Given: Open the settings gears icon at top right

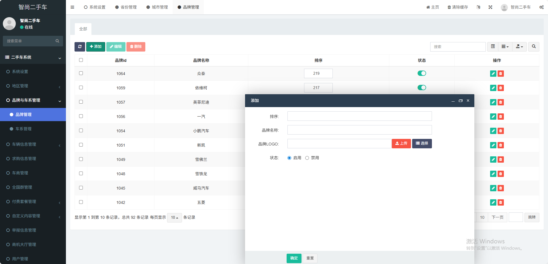Looking at the screenshot, I should (541, 7).
